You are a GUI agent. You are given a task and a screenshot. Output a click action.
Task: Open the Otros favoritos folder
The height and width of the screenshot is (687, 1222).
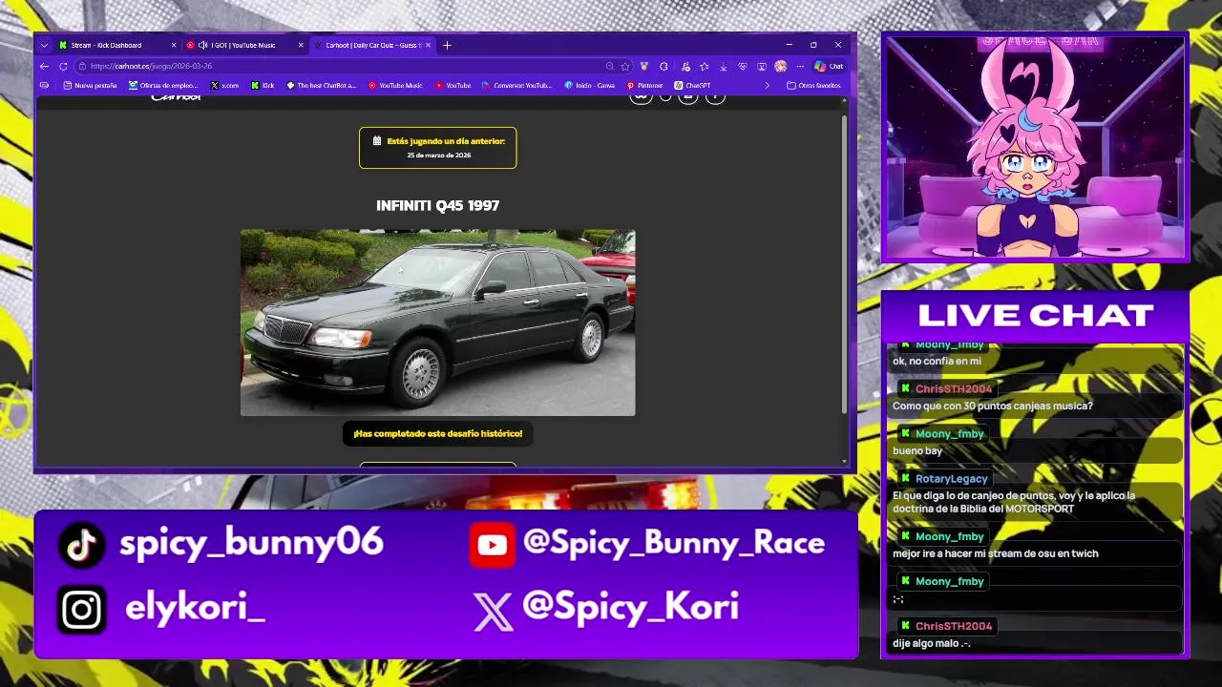pos(813,85)
